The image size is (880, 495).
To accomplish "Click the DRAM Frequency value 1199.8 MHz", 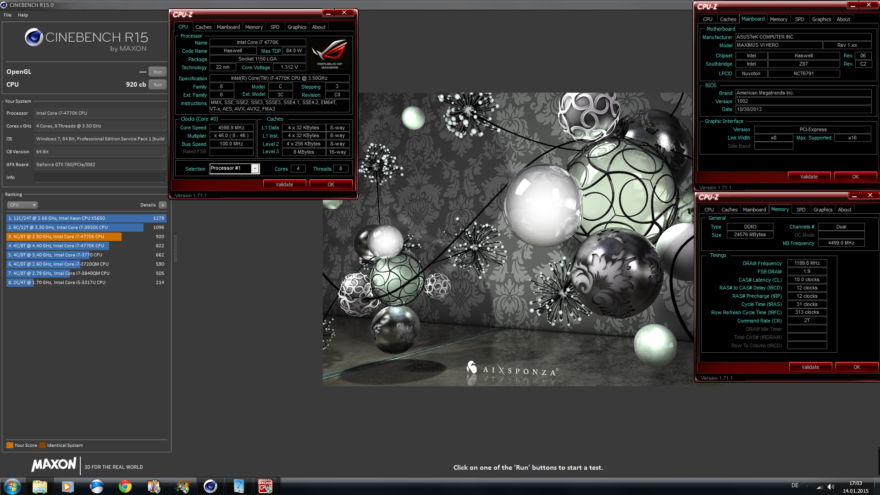I will coord(807,263).
